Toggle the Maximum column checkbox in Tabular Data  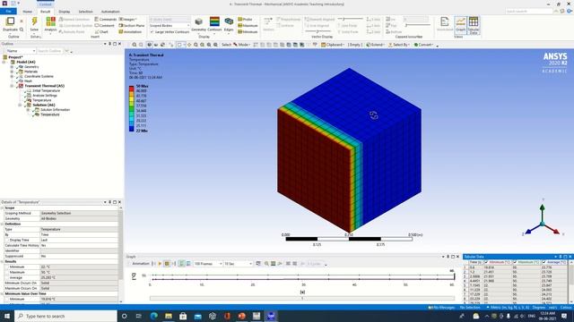[515, 262]
